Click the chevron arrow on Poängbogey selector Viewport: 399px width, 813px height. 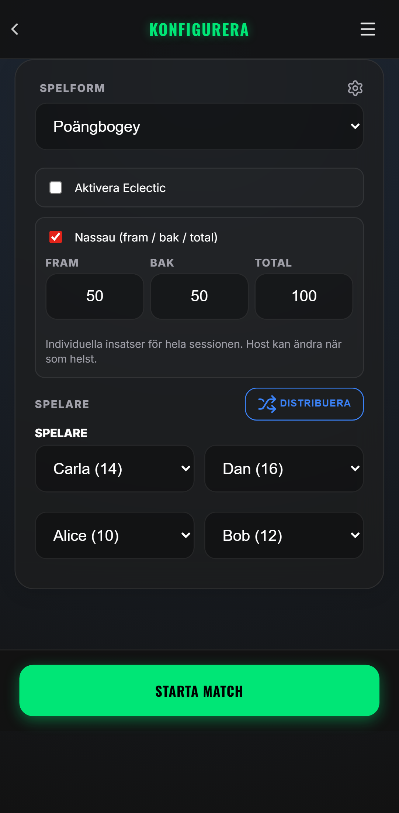355,126
